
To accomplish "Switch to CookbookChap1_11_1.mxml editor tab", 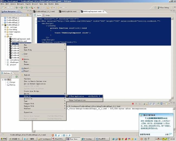I will pos(44,11).
